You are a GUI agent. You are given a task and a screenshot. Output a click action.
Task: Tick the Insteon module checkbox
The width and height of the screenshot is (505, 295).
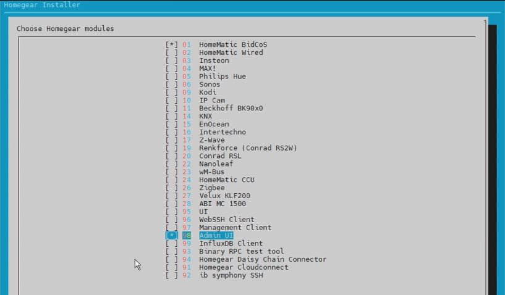(172, 60)
